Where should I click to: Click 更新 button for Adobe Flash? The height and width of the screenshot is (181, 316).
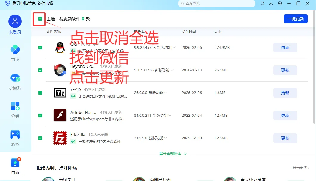285,116
